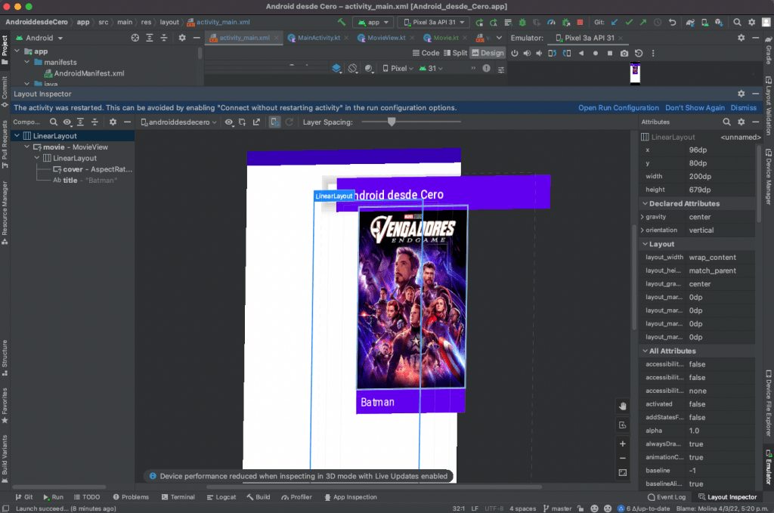Open the Pixel device-for-preview dropdown
Image resolution: width=774 pixels, height=513 pixels.
coord(398,69)
